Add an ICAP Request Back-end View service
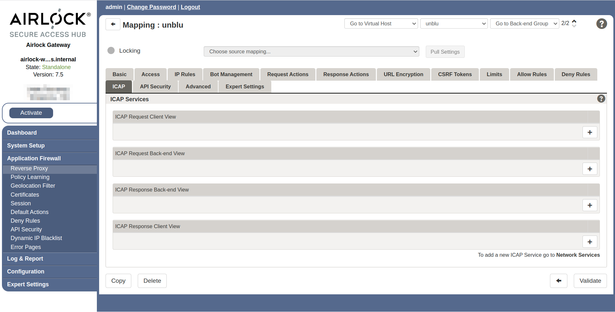 [590, 169]
